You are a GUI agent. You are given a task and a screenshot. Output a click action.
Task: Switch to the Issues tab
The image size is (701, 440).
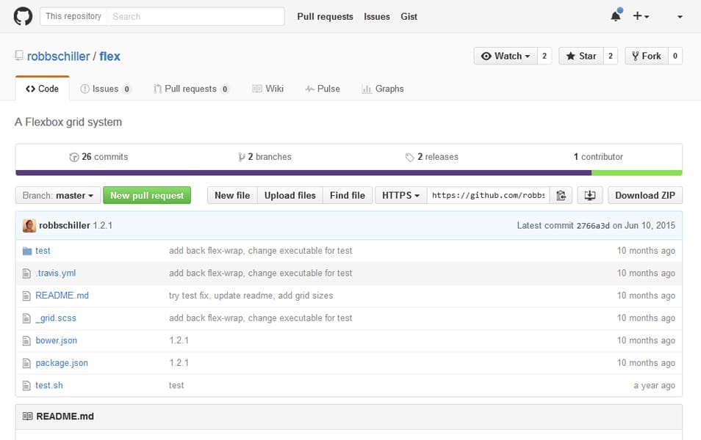point(105,89)
